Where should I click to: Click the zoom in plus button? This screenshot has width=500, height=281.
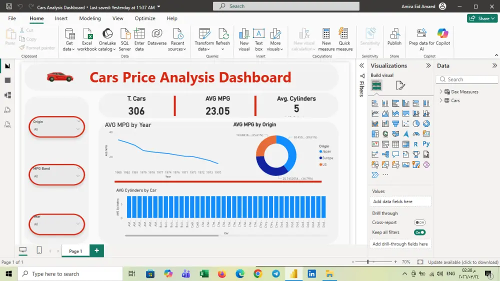[x=395, y=262]
